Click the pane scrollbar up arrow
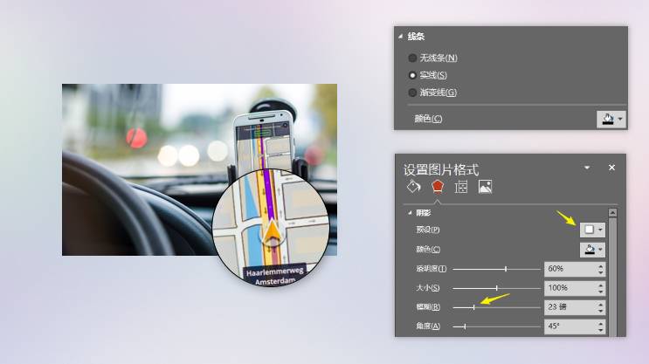Screen dimensions: 649x364 point(612,213)
